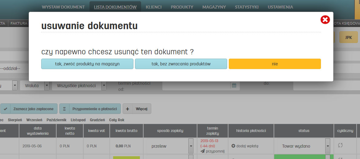Expand the Towar wydano status dropdown
Screen dimensions: 360x159
(327, 146)
